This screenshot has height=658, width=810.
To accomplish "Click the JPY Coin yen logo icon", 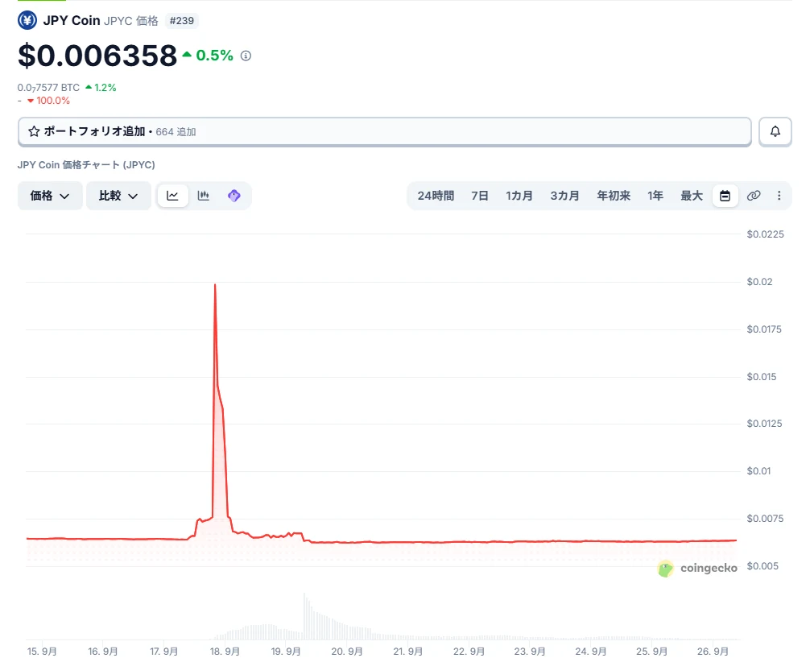I will click(x=27, y=20).
